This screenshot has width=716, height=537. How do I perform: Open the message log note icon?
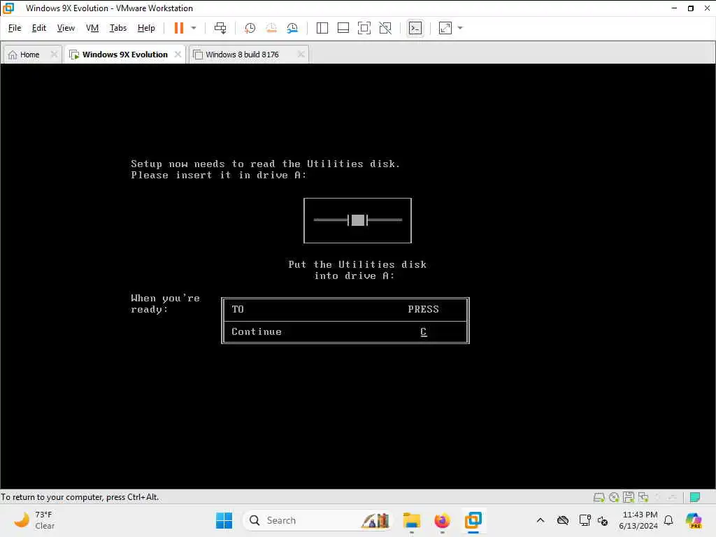[695, 497]
